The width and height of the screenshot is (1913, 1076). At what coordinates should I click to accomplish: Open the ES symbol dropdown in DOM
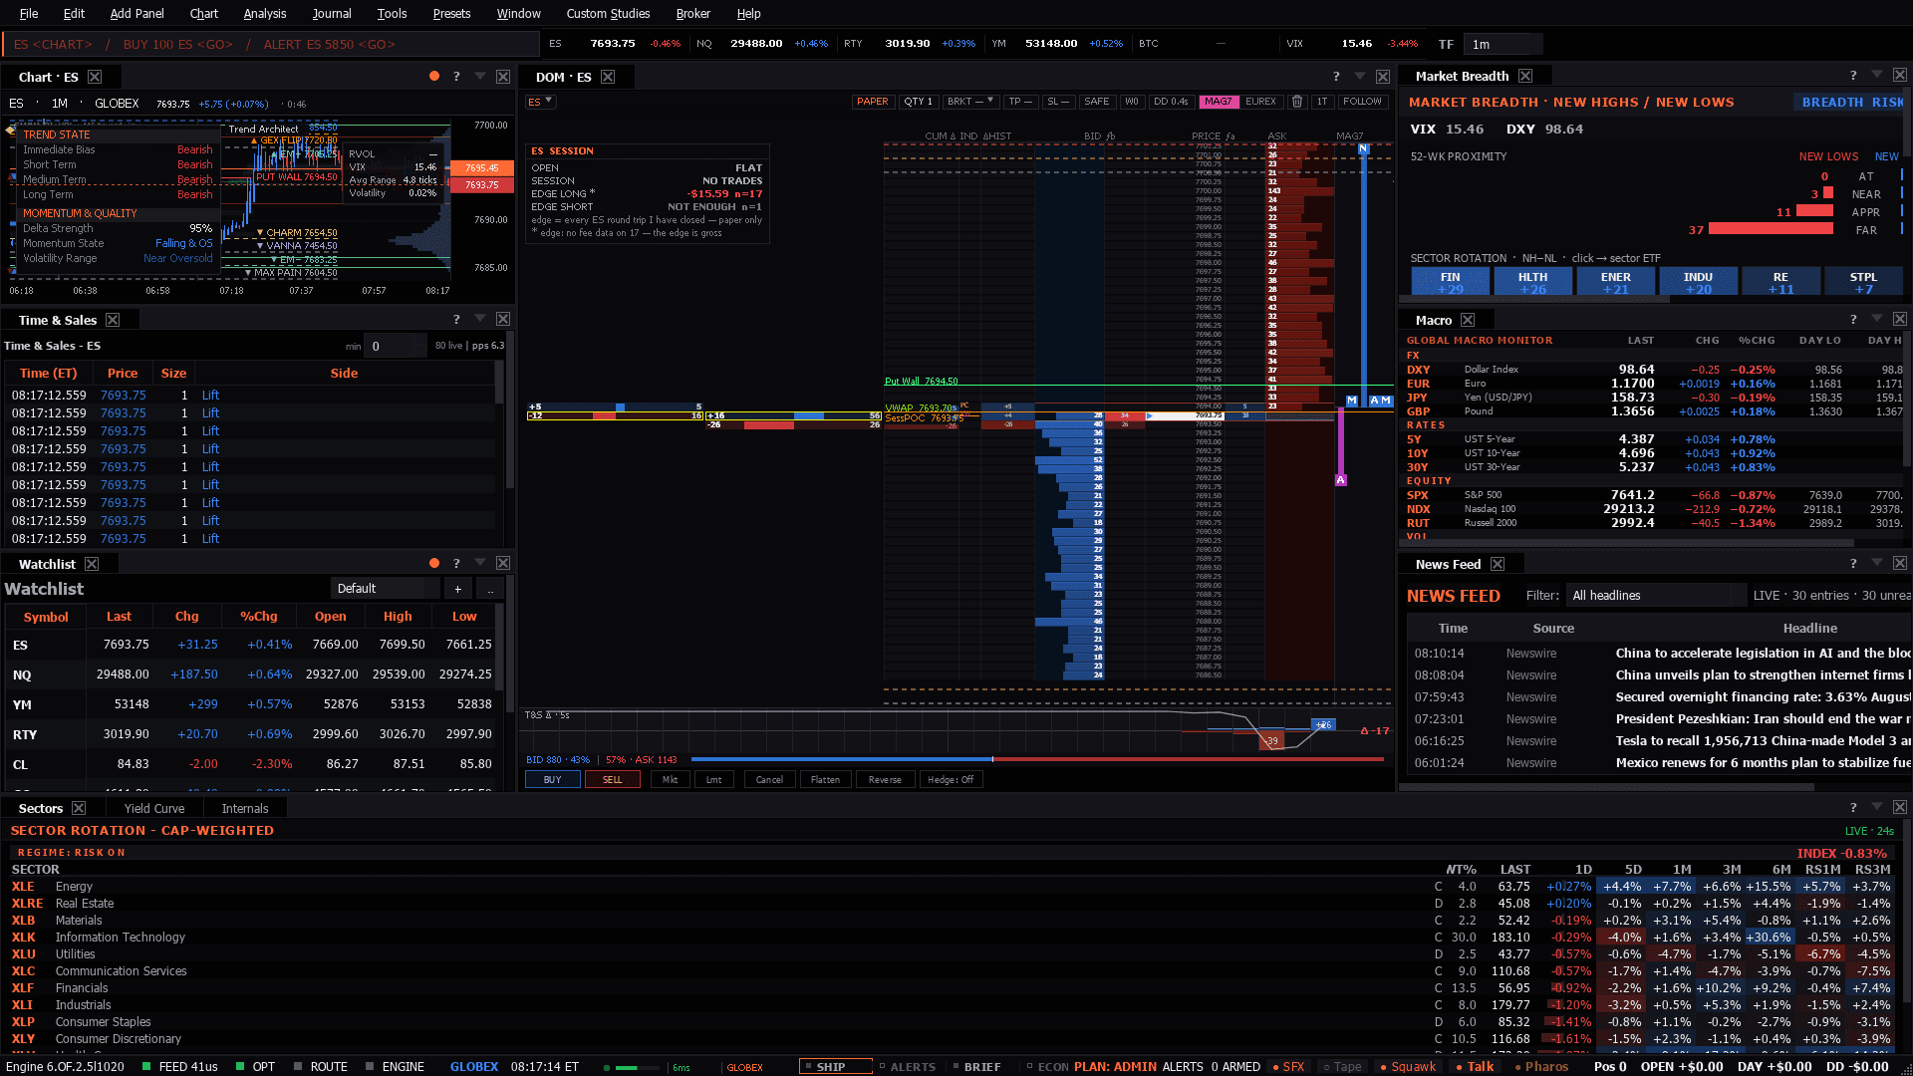pyautogui.click(x=540, y=102)
